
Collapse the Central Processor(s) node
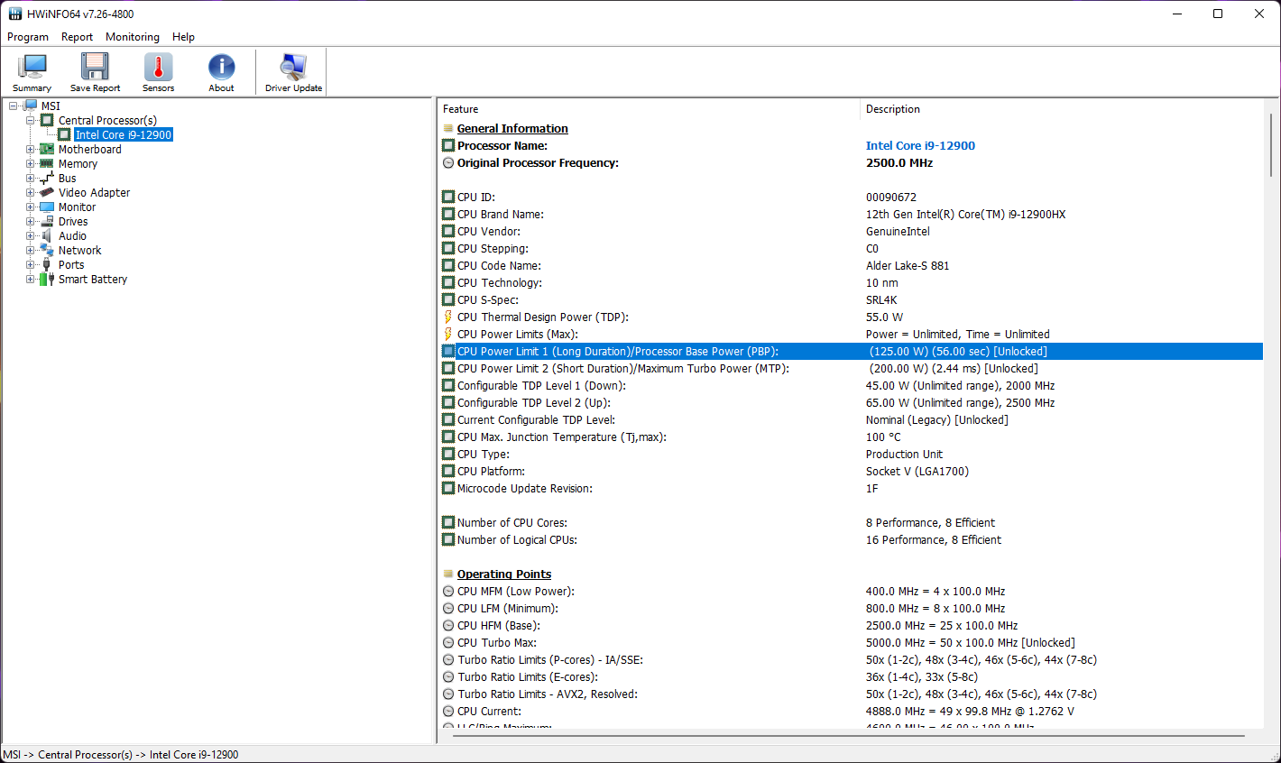click(31, 121)
